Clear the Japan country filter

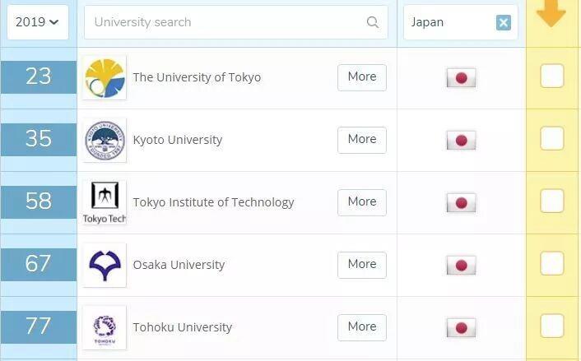click(x=503, y=22)
